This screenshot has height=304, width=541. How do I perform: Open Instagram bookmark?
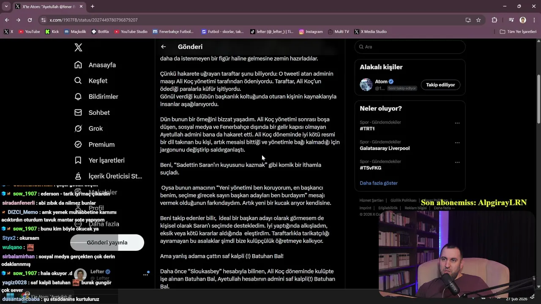coord(311,32)
